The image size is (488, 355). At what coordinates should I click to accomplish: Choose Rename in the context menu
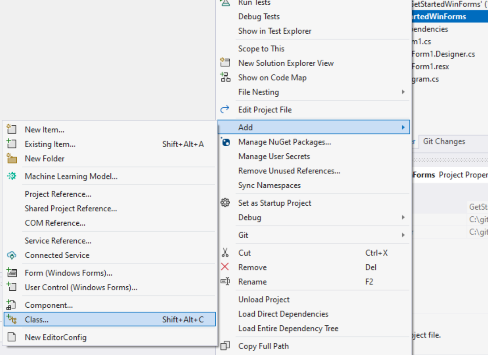click(x=253, y=282)
